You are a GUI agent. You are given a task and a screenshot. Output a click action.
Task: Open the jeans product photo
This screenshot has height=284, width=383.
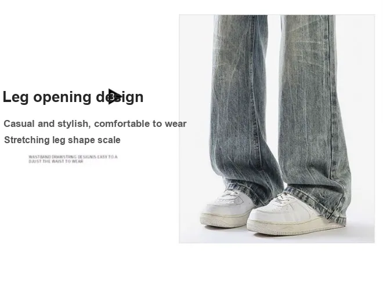pyautogui.click(x=277, y=129)
